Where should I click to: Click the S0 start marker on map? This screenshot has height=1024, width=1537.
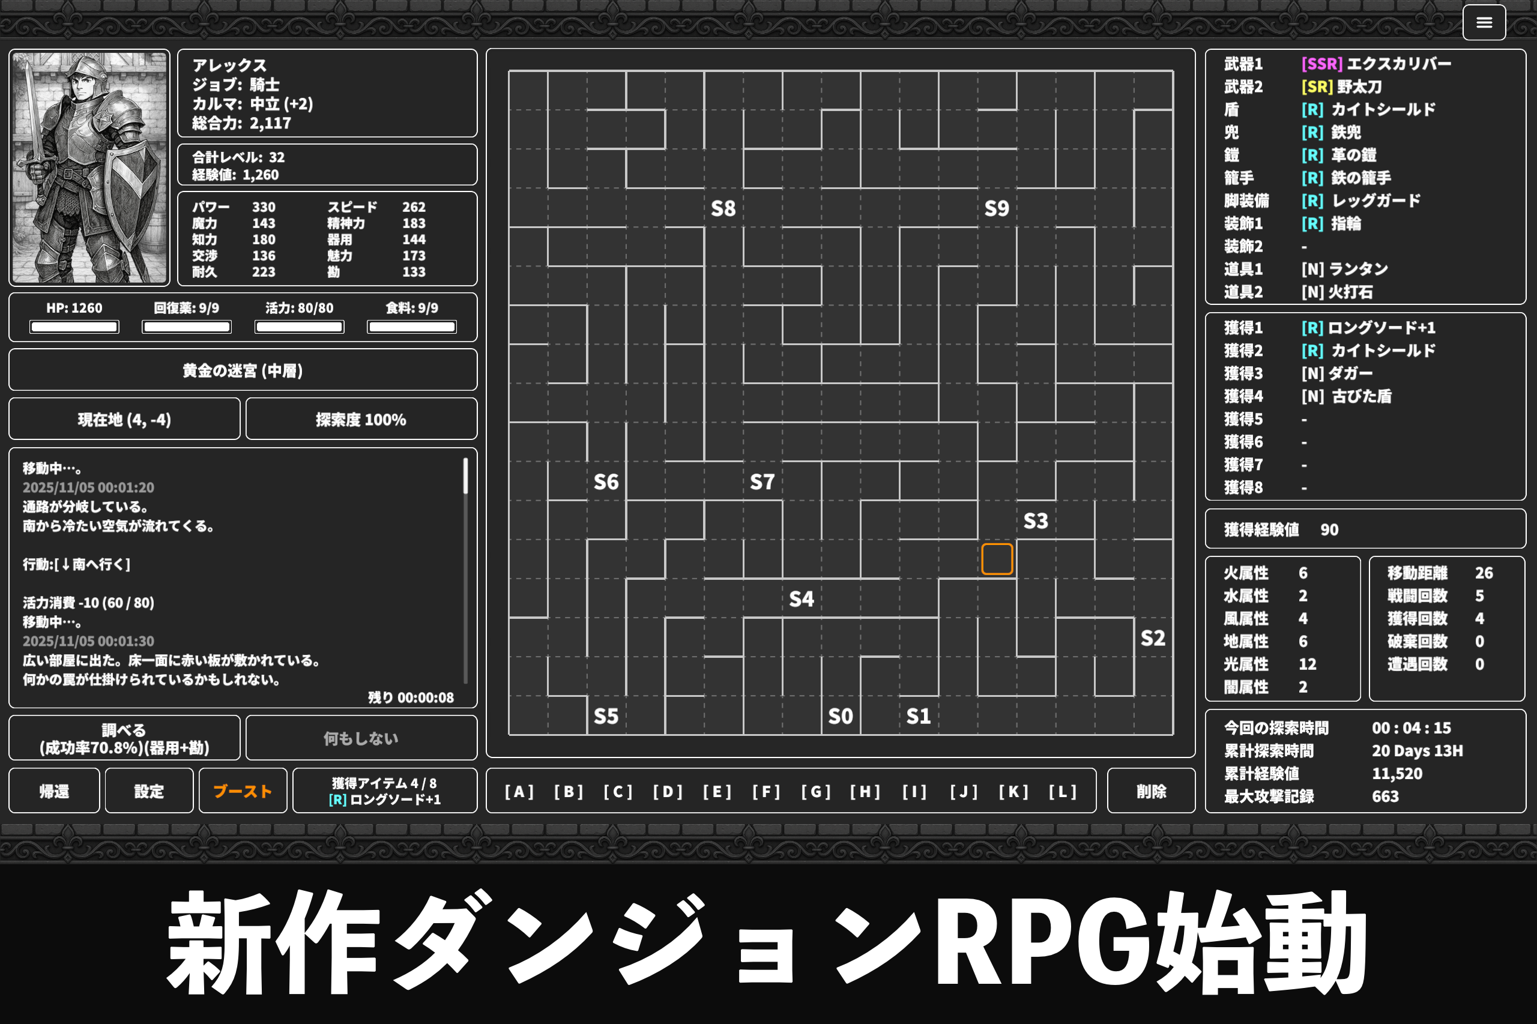click(x=841, y=717)
